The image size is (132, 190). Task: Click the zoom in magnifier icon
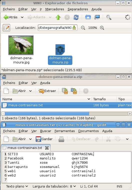[x=102, y=28]
